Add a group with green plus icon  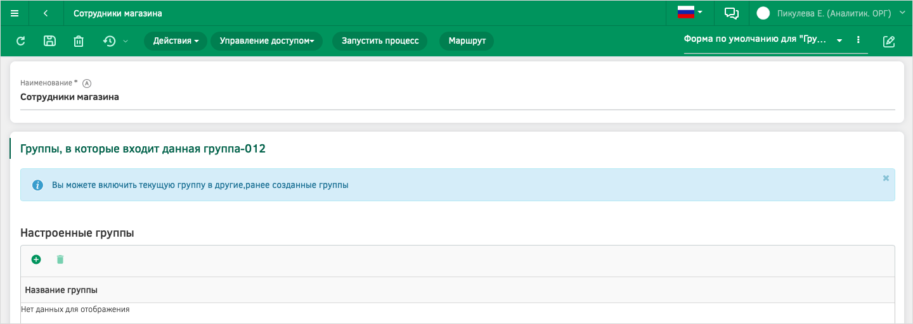[x=36, y=259]
